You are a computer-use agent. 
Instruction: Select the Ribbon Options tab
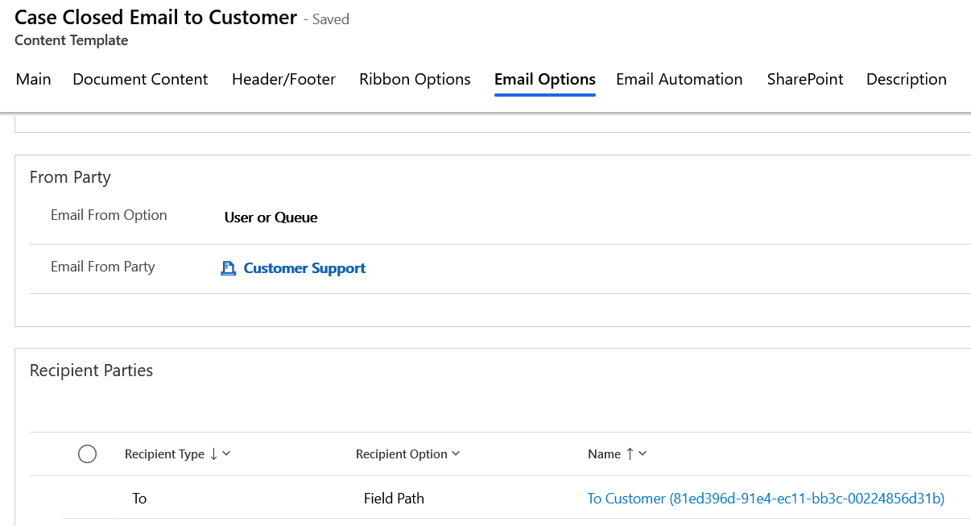415,79
